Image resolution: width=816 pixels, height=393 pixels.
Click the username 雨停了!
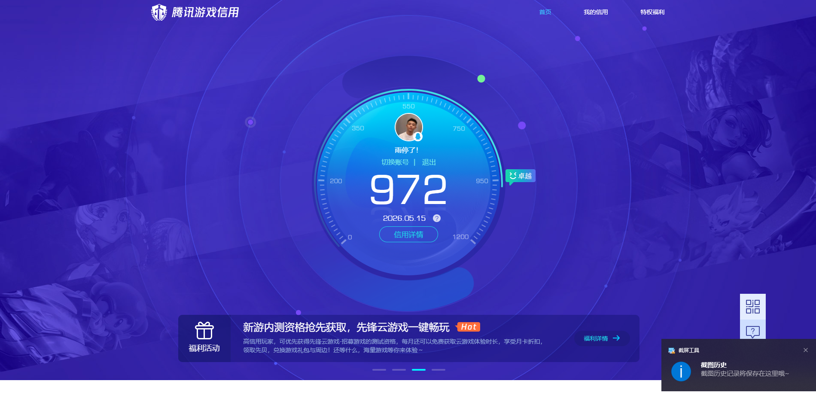pos(406,150)
